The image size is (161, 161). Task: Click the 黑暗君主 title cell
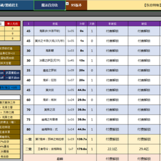tap(17, 5)
